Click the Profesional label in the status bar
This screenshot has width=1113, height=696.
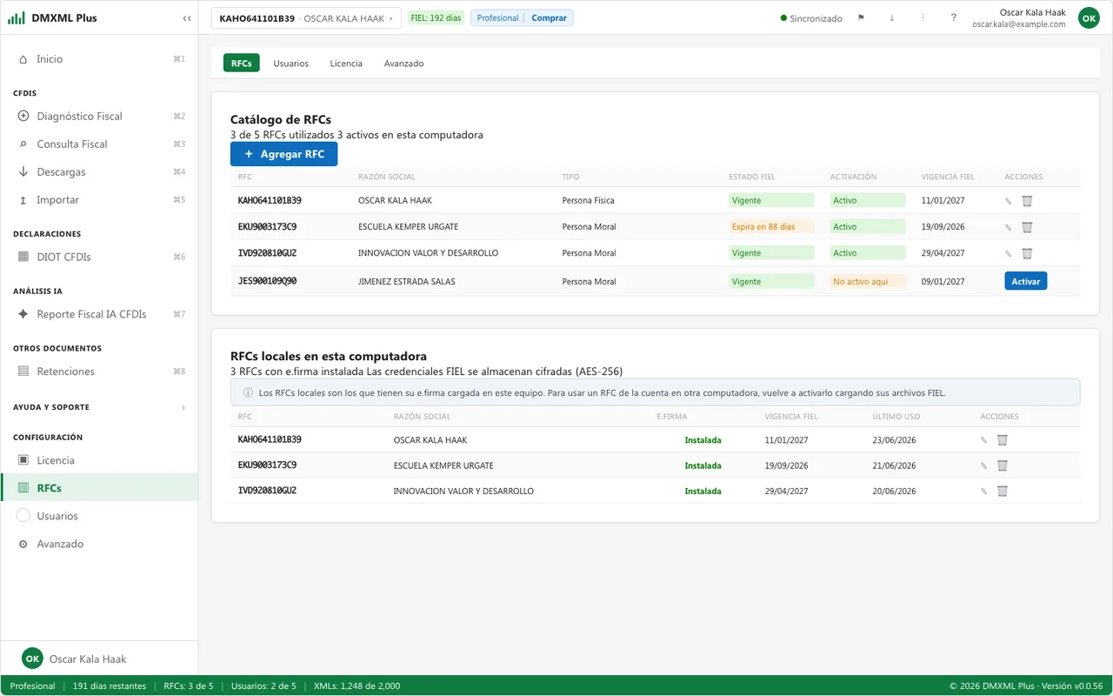[x=32, y=686]
